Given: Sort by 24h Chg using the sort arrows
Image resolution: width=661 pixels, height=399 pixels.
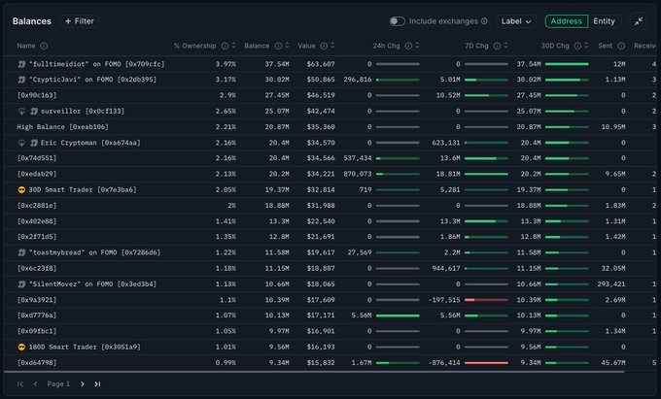Looking at the screenshot, I should pos(417,46).
